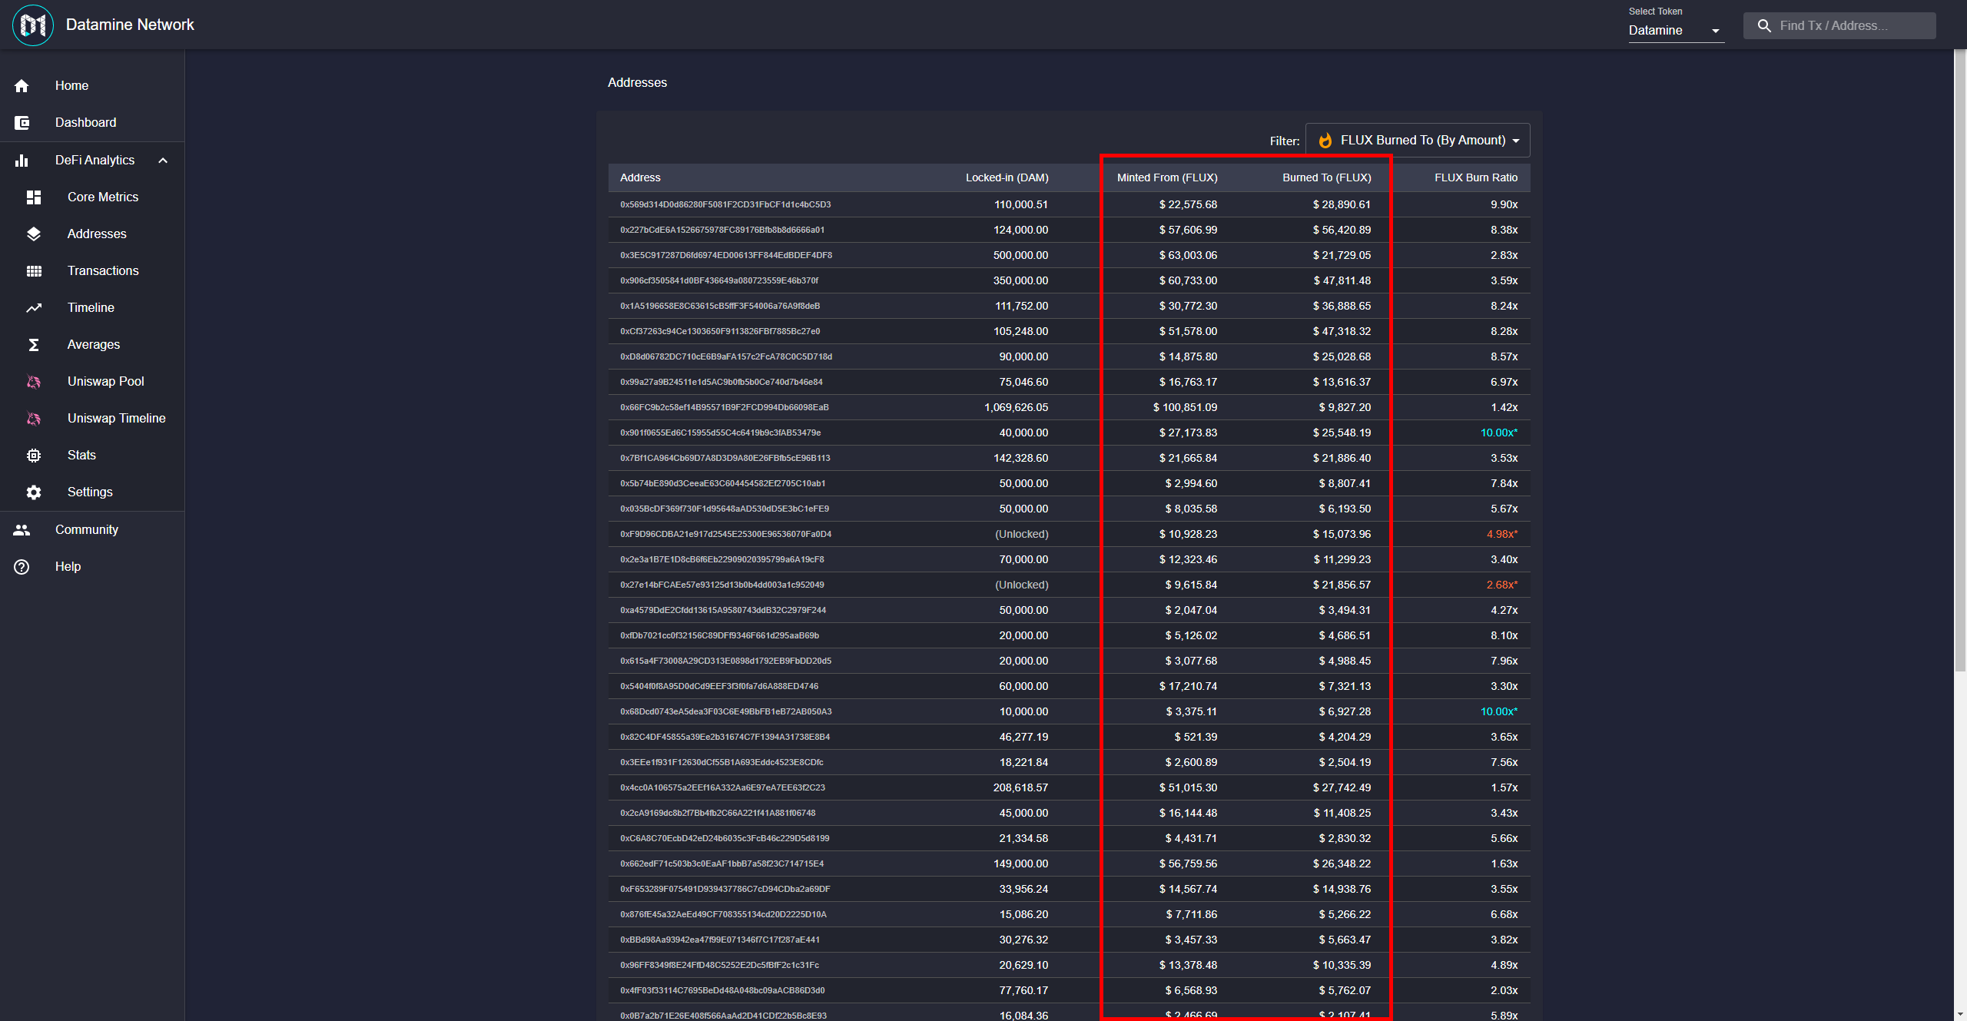Open the Community section

tap(92, 529)
